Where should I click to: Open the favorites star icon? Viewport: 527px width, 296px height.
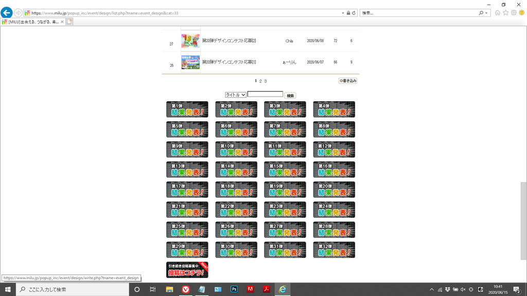505,13
